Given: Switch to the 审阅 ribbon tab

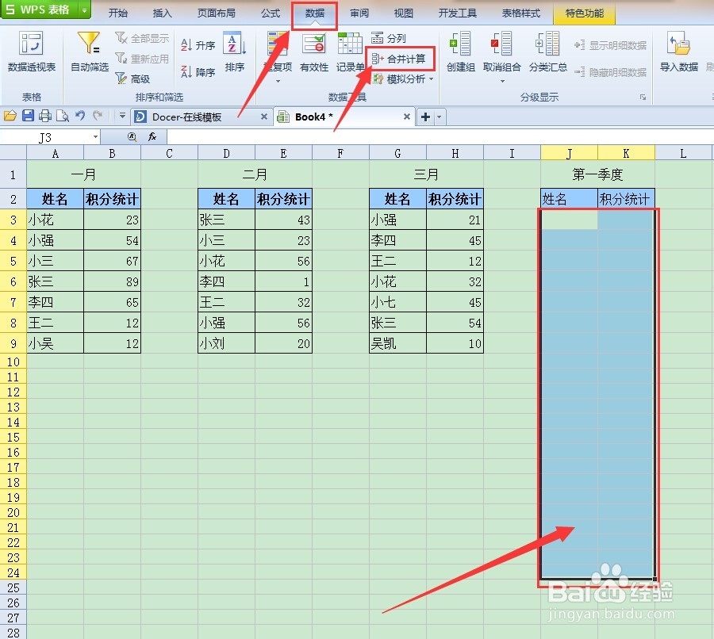Looking at the screenshot, I should 359,13.
